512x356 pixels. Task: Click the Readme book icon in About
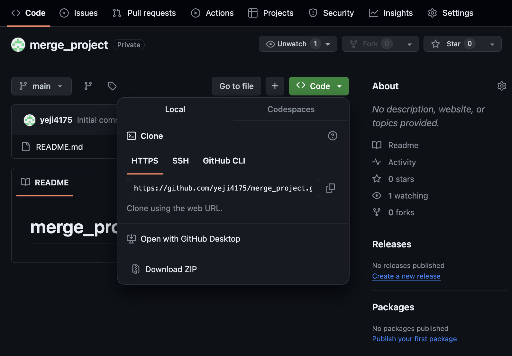377,145
